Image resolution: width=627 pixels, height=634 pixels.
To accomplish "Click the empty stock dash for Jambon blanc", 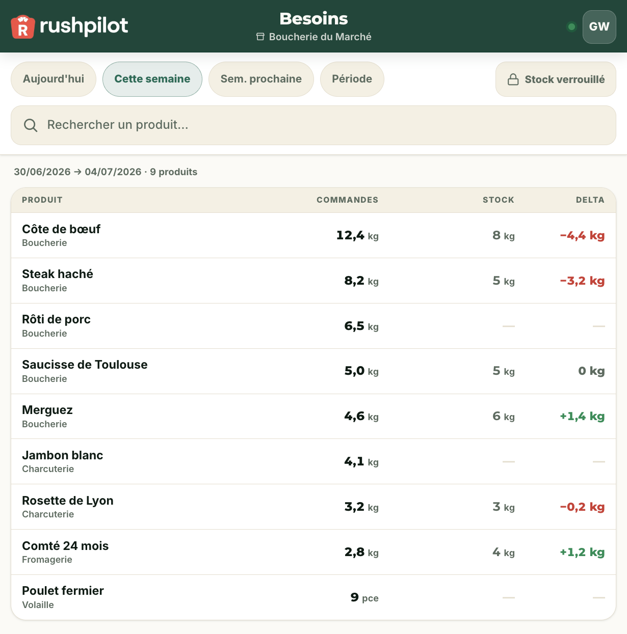I will click(509, 461).
